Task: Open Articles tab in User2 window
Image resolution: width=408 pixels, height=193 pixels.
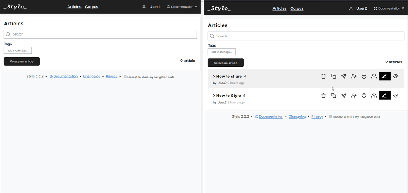Action: (279, 8)
